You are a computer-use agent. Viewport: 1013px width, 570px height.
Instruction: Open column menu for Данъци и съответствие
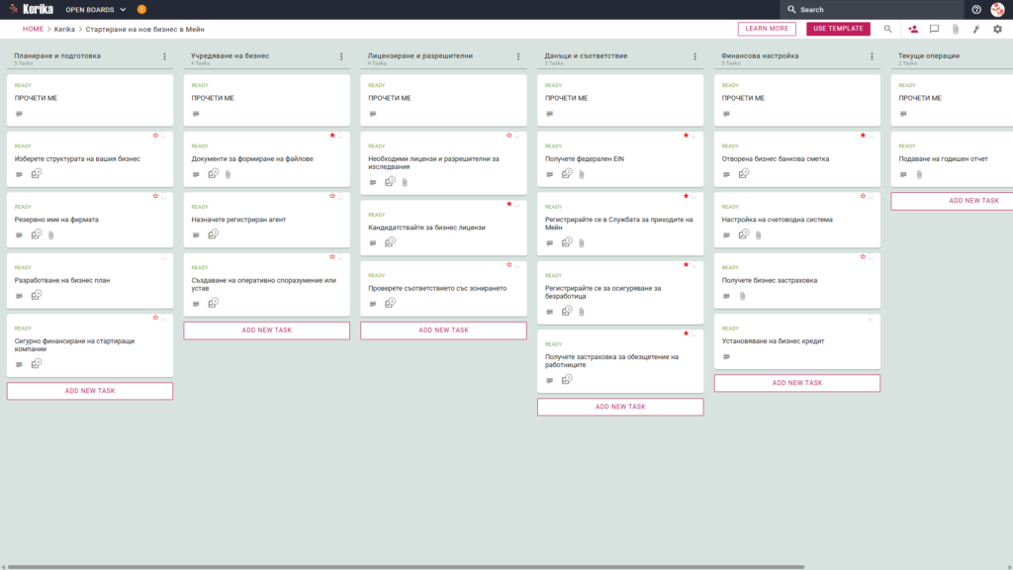(x=695, y=56)
